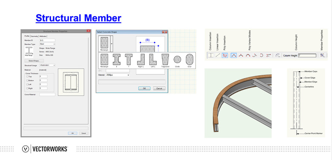This screenshot has width=332, height=160.
Task: Select the Linear Insertion mode icon
Action: (218, 55)
